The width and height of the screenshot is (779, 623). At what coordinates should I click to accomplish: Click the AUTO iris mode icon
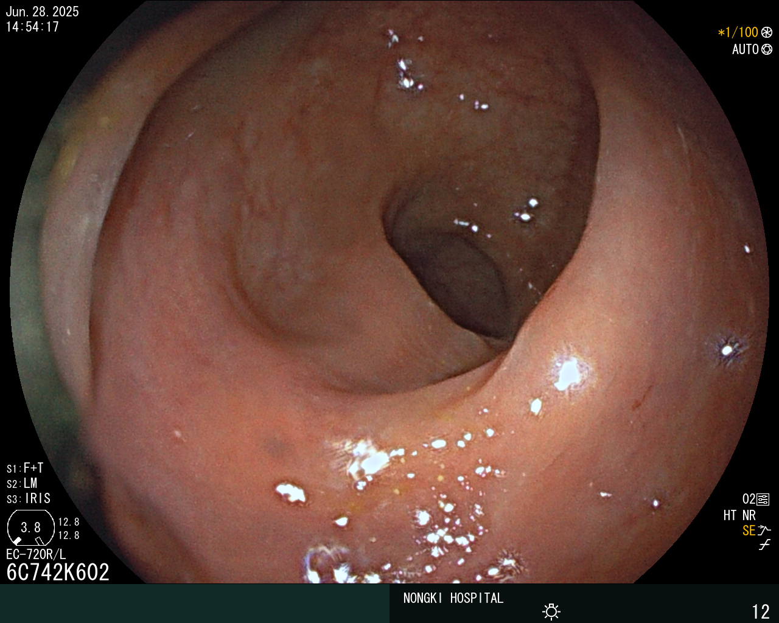click(767, 49)
